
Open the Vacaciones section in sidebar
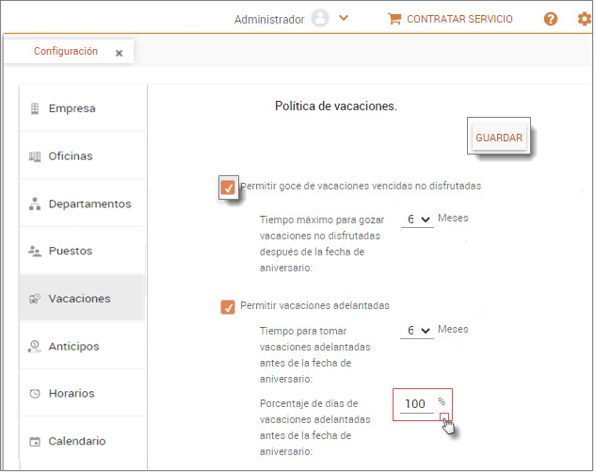point(80,299)
